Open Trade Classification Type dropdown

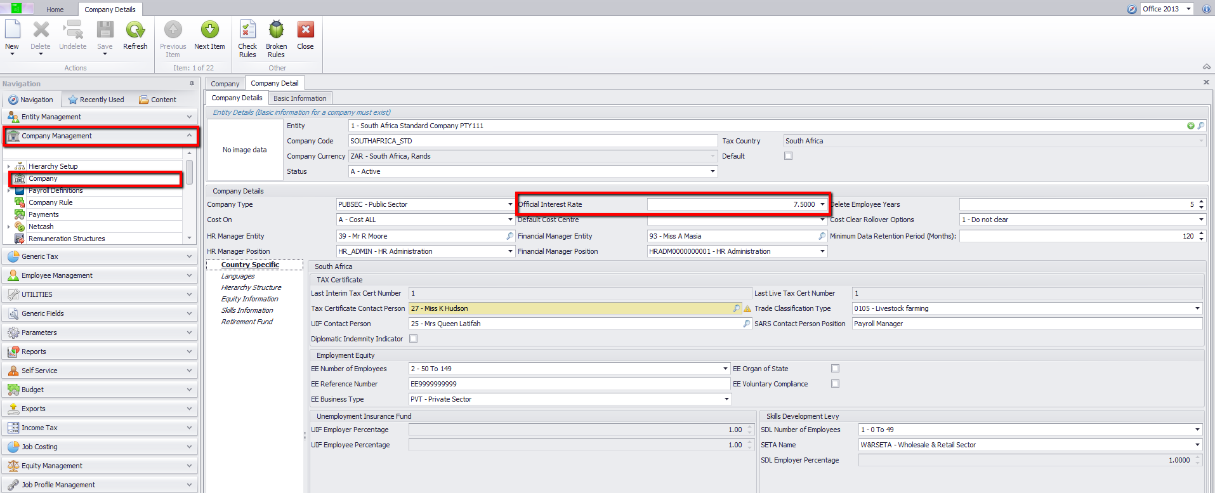click(x=1197, y=308)
